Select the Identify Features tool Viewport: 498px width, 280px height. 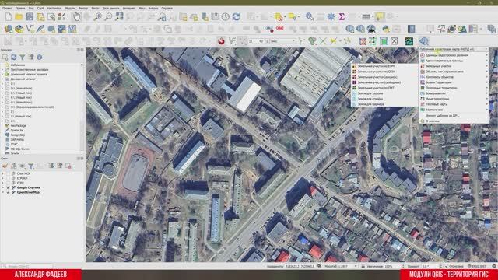pos(310,17)
